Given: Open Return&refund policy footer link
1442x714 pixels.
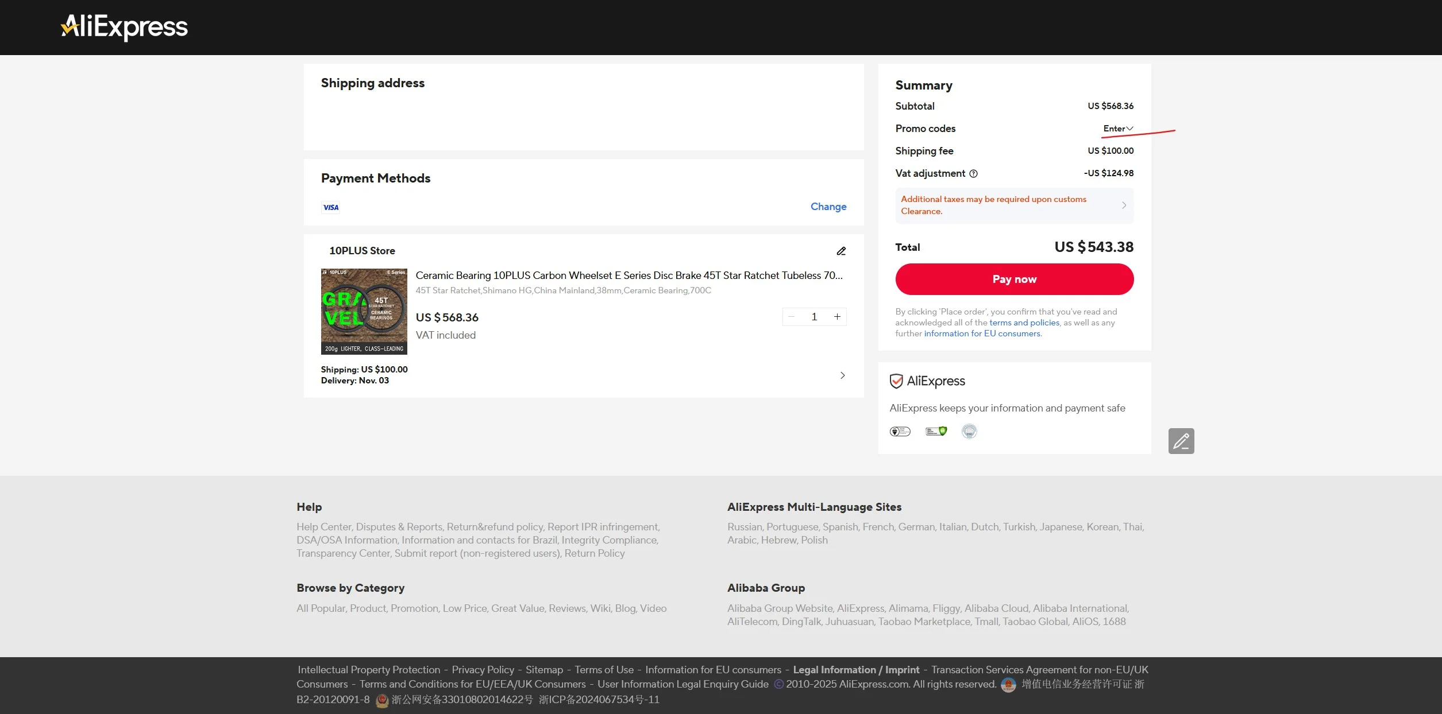Looking at the screenshot, I should point(495,527).
